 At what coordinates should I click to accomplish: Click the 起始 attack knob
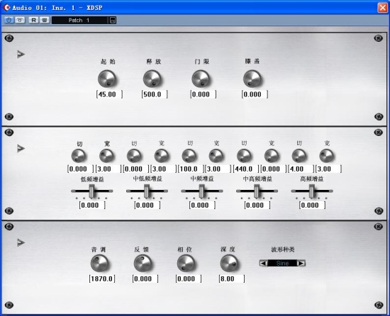coord(107,79)
